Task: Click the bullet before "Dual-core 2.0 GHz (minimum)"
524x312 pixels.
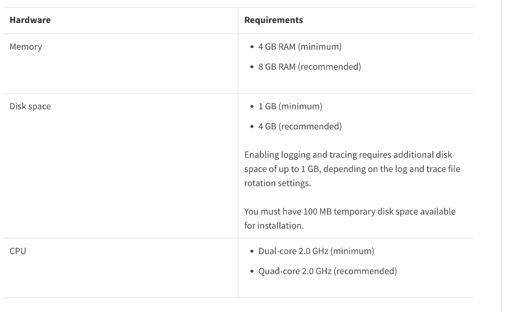Action: click(x=252, y=252)
